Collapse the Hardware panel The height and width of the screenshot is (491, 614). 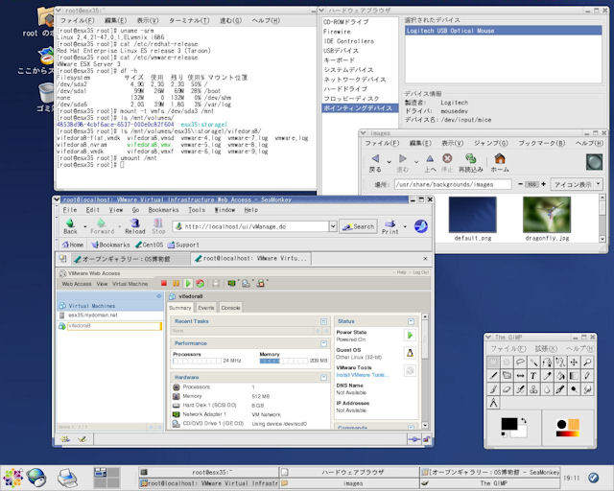pos(324,378)
